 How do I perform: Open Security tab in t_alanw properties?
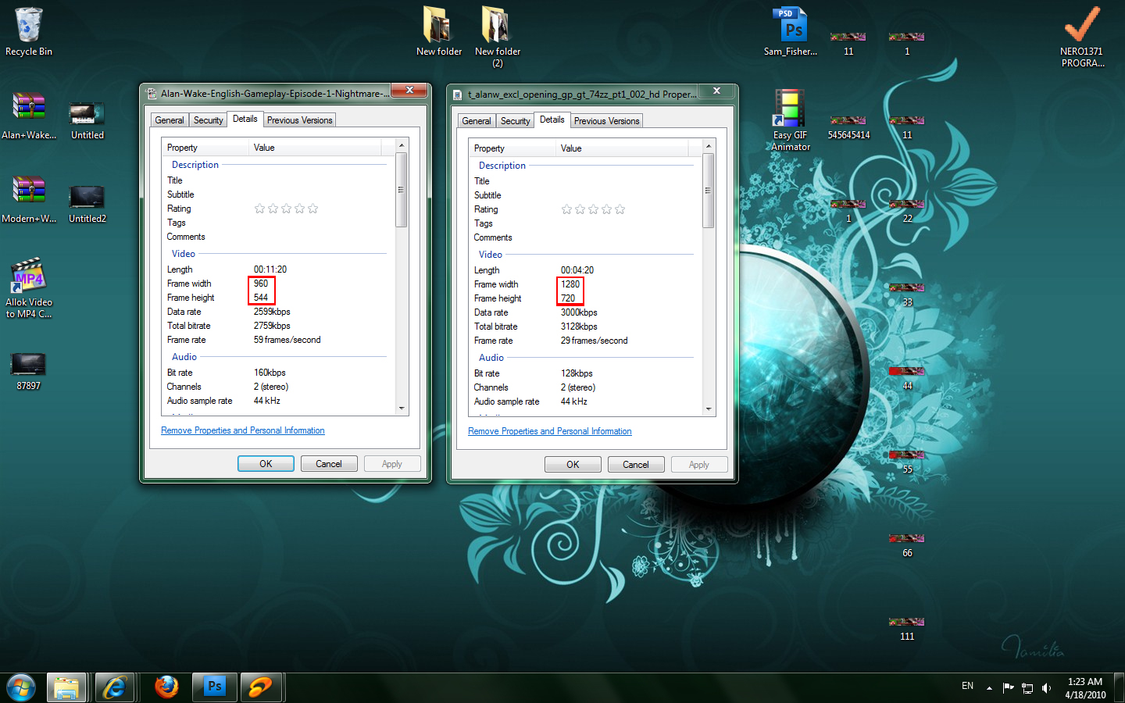tap(515, 121)
